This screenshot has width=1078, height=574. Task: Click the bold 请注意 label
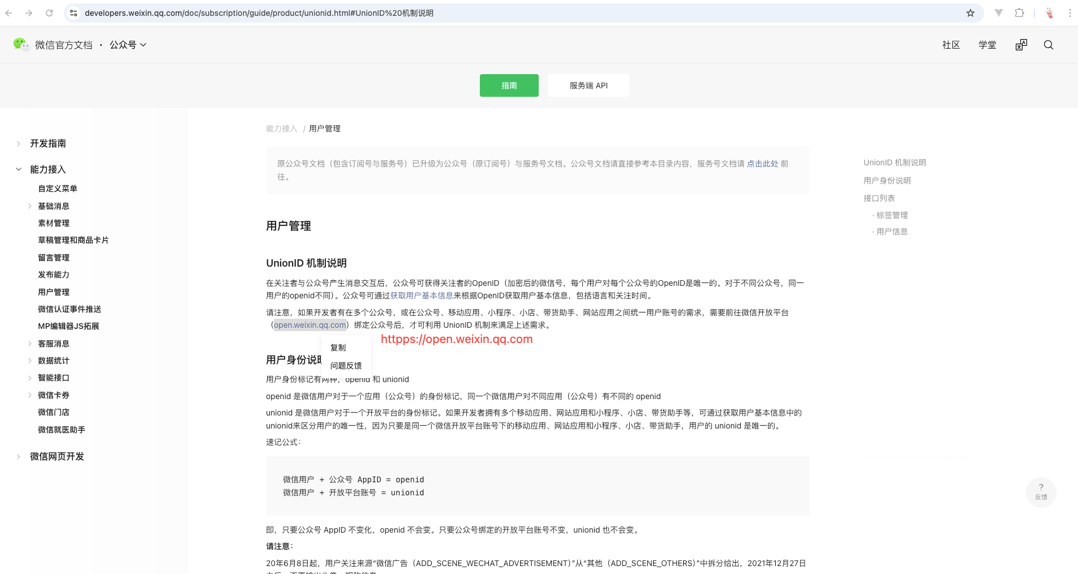pos(280,546)
